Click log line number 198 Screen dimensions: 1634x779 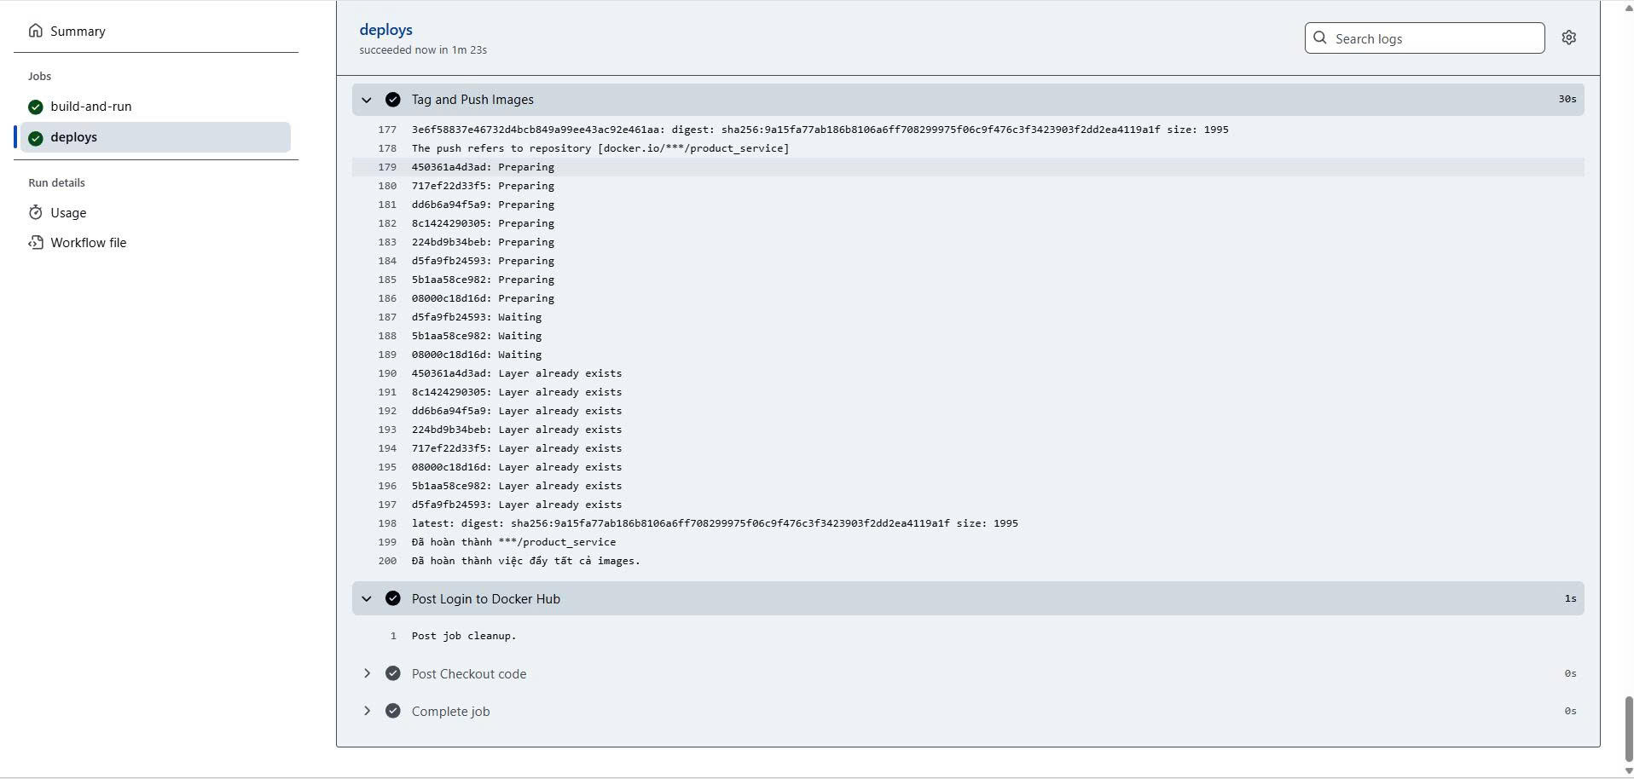pyautogui.click(x=387, y=523)
